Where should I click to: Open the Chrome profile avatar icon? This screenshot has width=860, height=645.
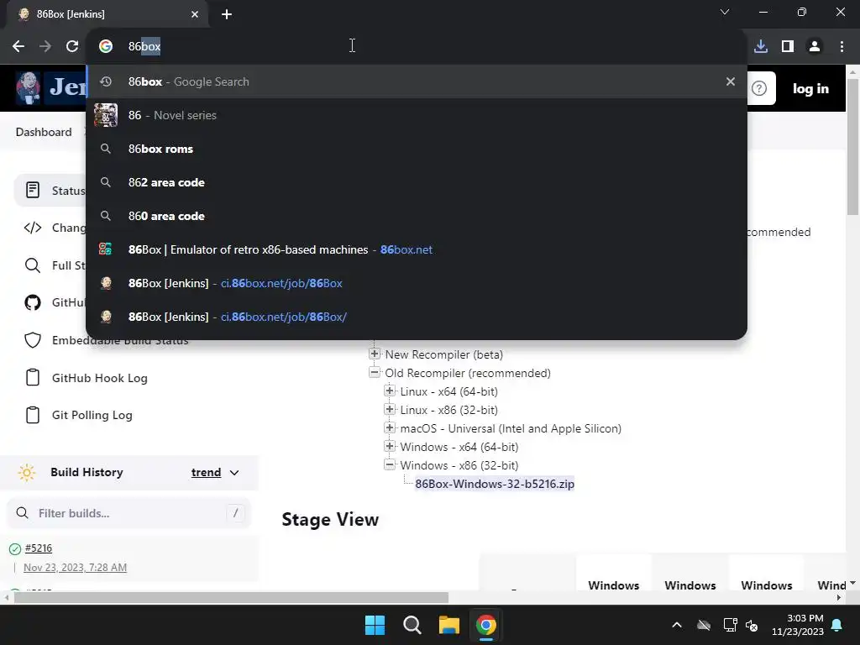point(815,47)
